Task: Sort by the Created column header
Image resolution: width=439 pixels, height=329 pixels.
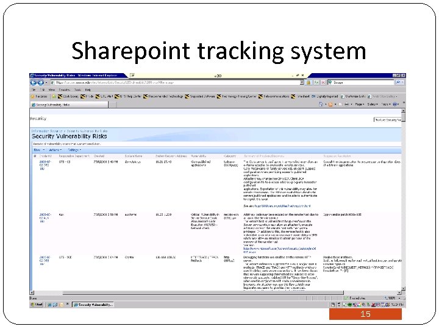Action: [x=99, y=156]
